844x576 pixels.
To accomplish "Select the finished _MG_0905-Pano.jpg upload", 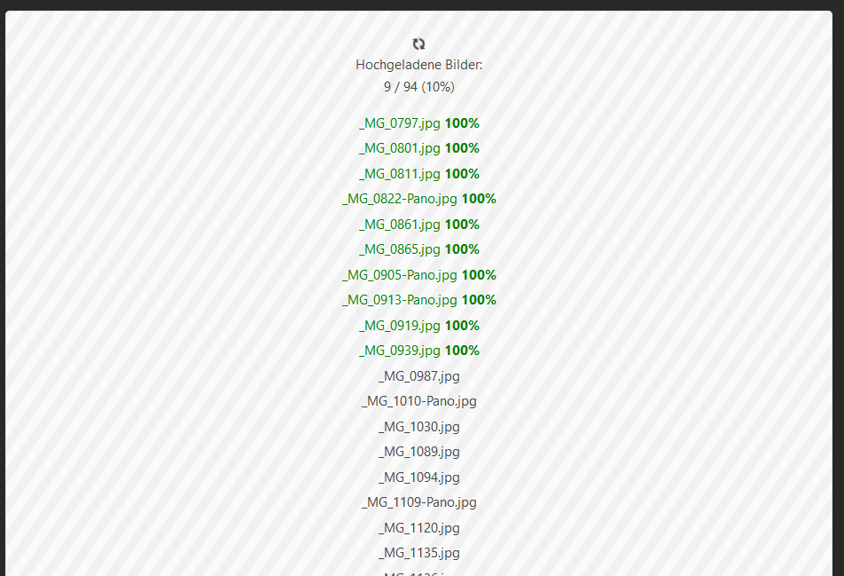I will coord(400,275).
